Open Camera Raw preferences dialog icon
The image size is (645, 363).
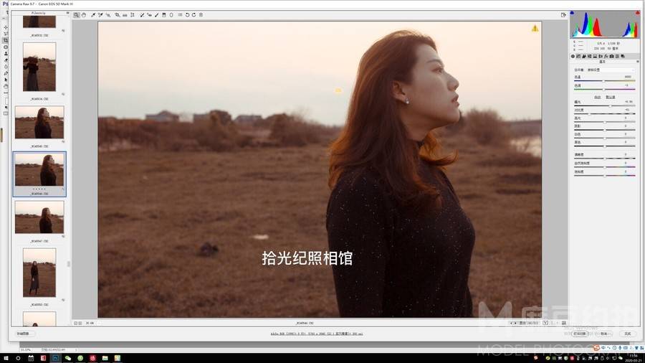pyautogui.click(x=180, y=15)
